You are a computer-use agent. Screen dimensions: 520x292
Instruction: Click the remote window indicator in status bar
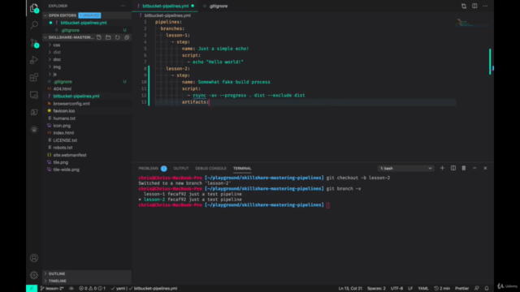click(x=32, y=289)
